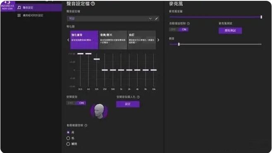Select the off (關閉) dynamic range option
This screenshot has width=272, height=153.
click(68, 144)
